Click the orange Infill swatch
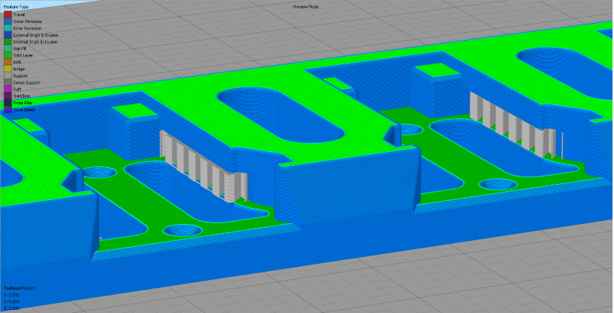This screenshot has height=313, width=614. click(x=8, y=62)
